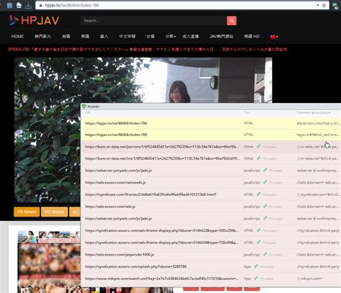Expand the 分類 dropdown menu
341x293 pixels.
pos(170,37)
